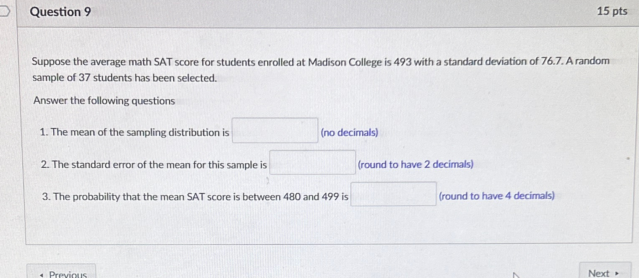The width and height of the screenshot is (639, 278).
Task: Click the '(no decimals)' hint text
Action: pos(349,133)
